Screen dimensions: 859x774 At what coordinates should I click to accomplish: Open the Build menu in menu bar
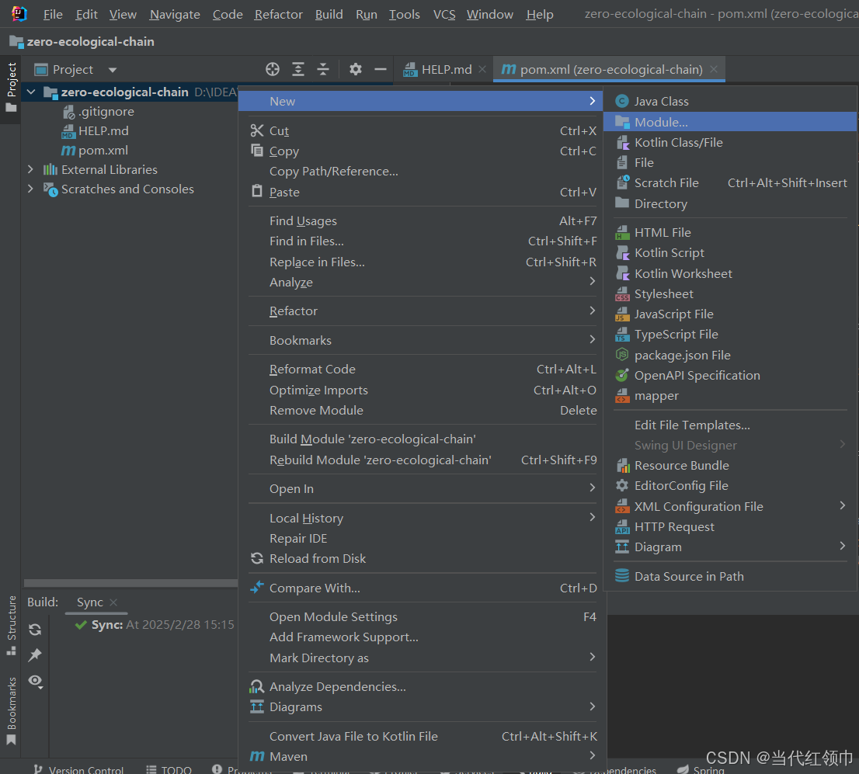329,14
